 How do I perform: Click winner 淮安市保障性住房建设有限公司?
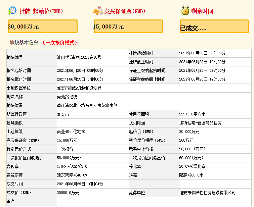pyautogui.click(x=207, y=193)
